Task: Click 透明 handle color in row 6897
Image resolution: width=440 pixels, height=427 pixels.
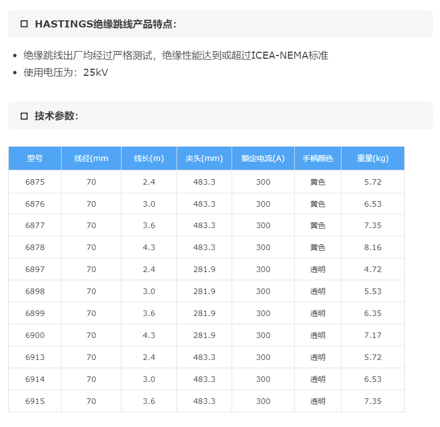Action: point(318,269)
